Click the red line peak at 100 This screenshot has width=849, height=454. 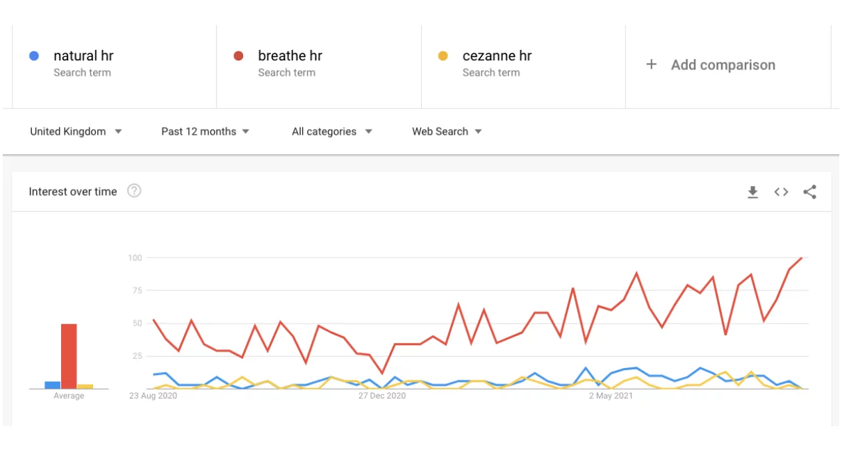801,258
